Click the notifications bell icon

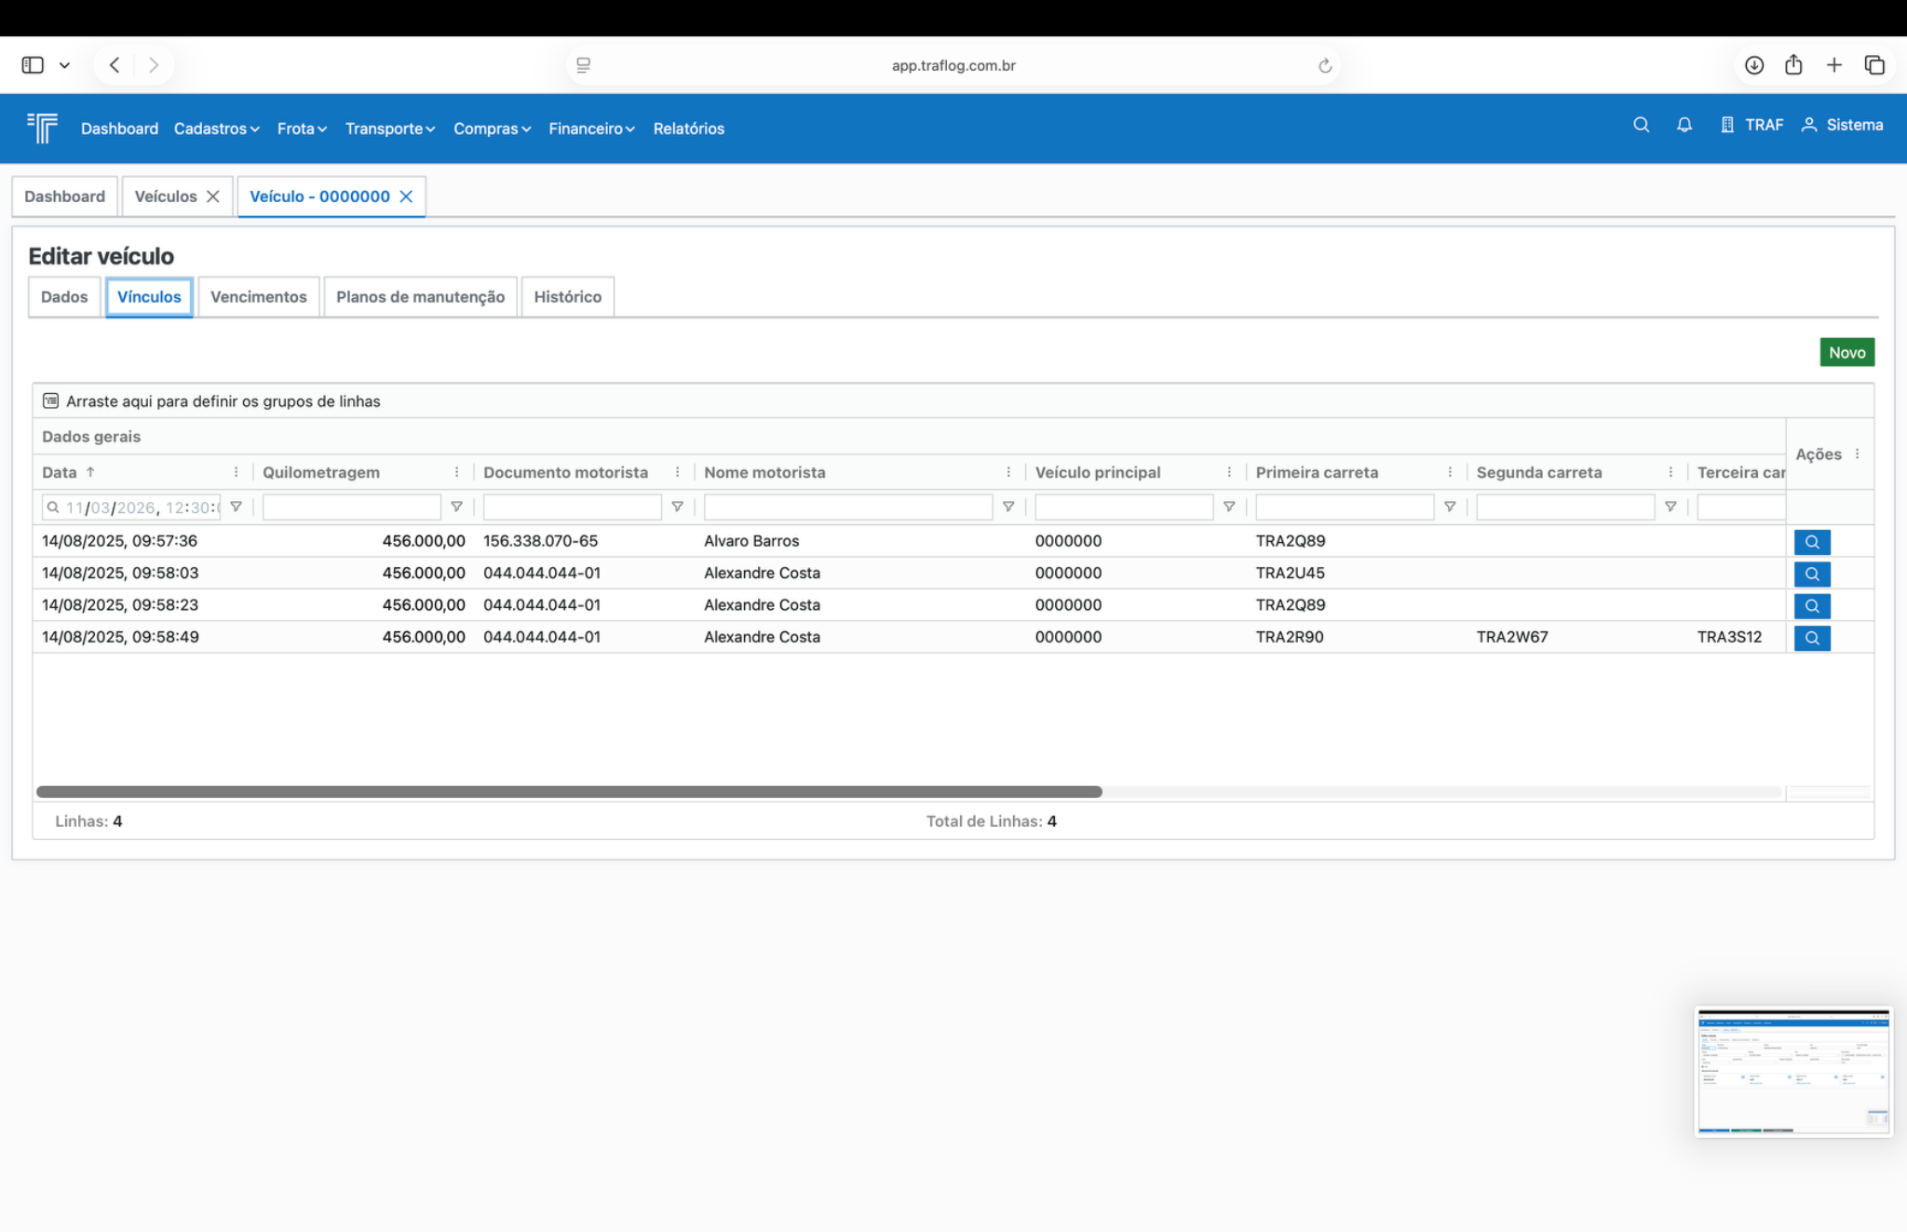click(1684, 125)
